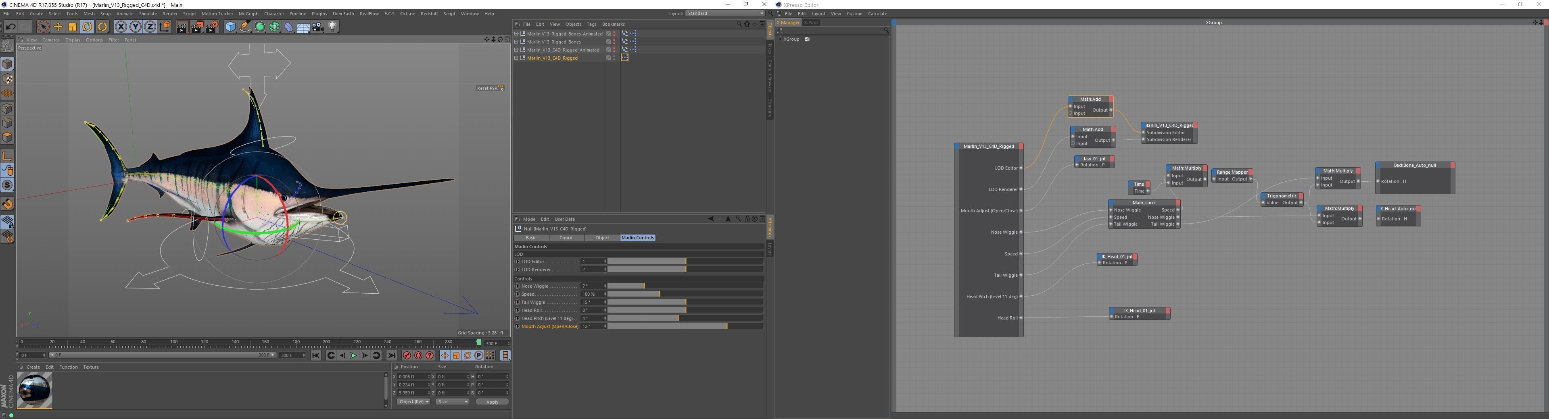The image size is (1549, 419).
Task: Adjust the Speed slider
Action: pyautogui.click(x=685, y=294)
